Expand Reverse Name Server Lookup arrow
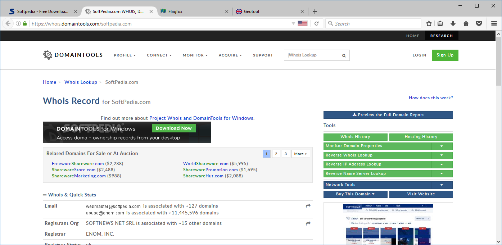Screen dimensions: 502x245 coord(442,174)
